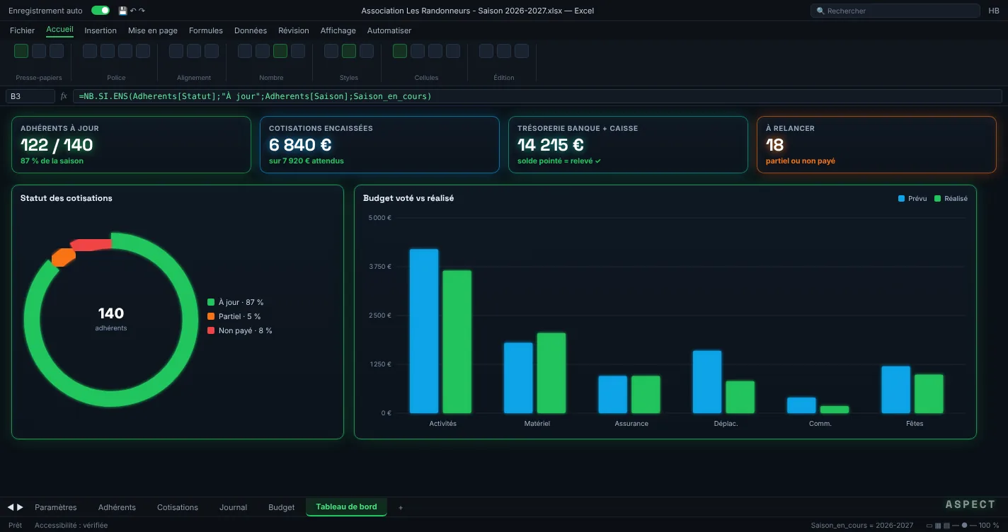
Task: Go to the Cotisations sheet
Action: click(178, 507)
